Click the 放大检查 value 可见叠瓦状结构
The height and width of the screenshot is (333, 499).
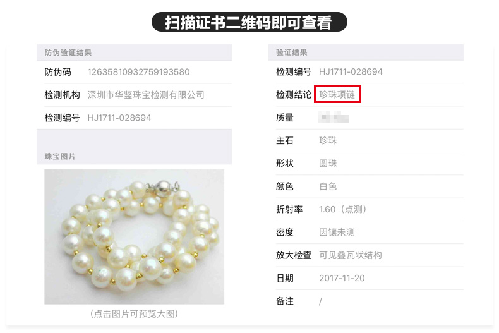click(350, 255)
